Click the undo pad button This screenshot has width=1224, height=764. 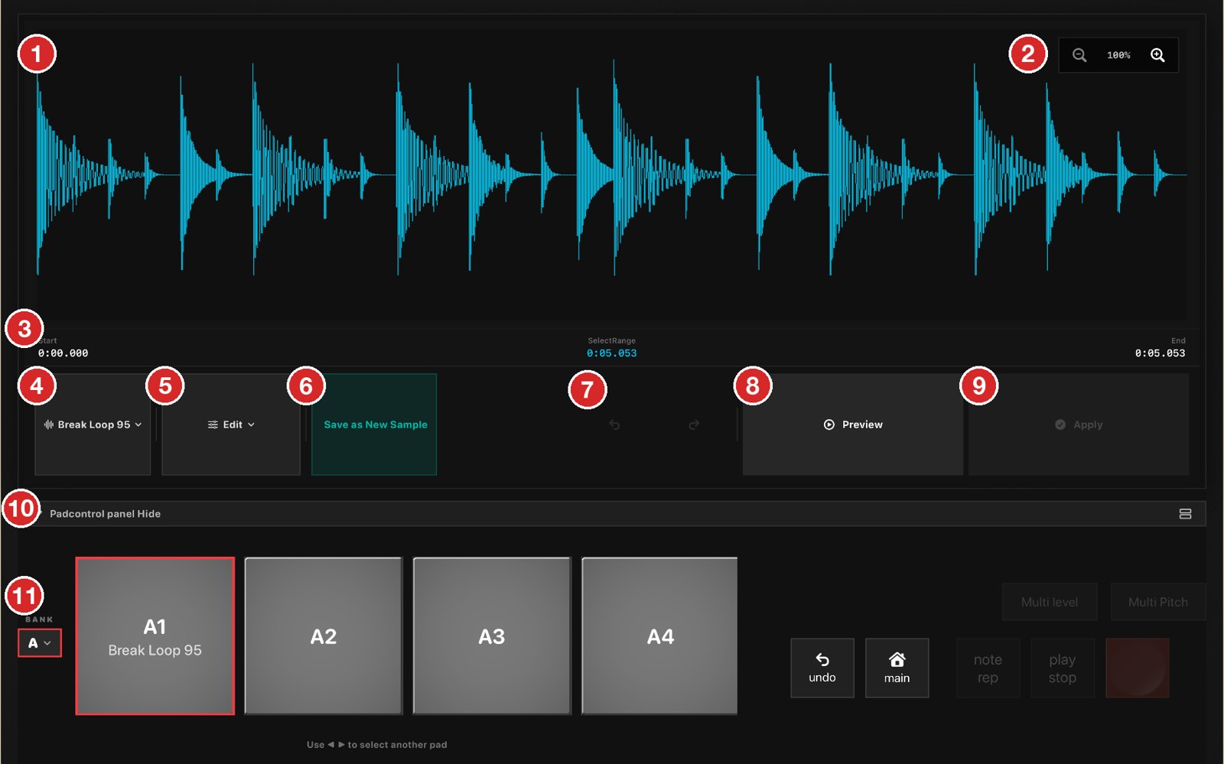point(822,668)
